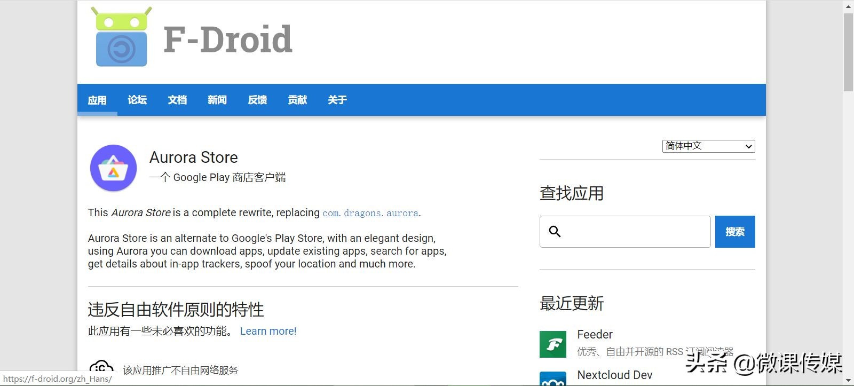Click the 违反自由软件原则的特性 heading
Viewport: 854px width, 386px height.
176,310
